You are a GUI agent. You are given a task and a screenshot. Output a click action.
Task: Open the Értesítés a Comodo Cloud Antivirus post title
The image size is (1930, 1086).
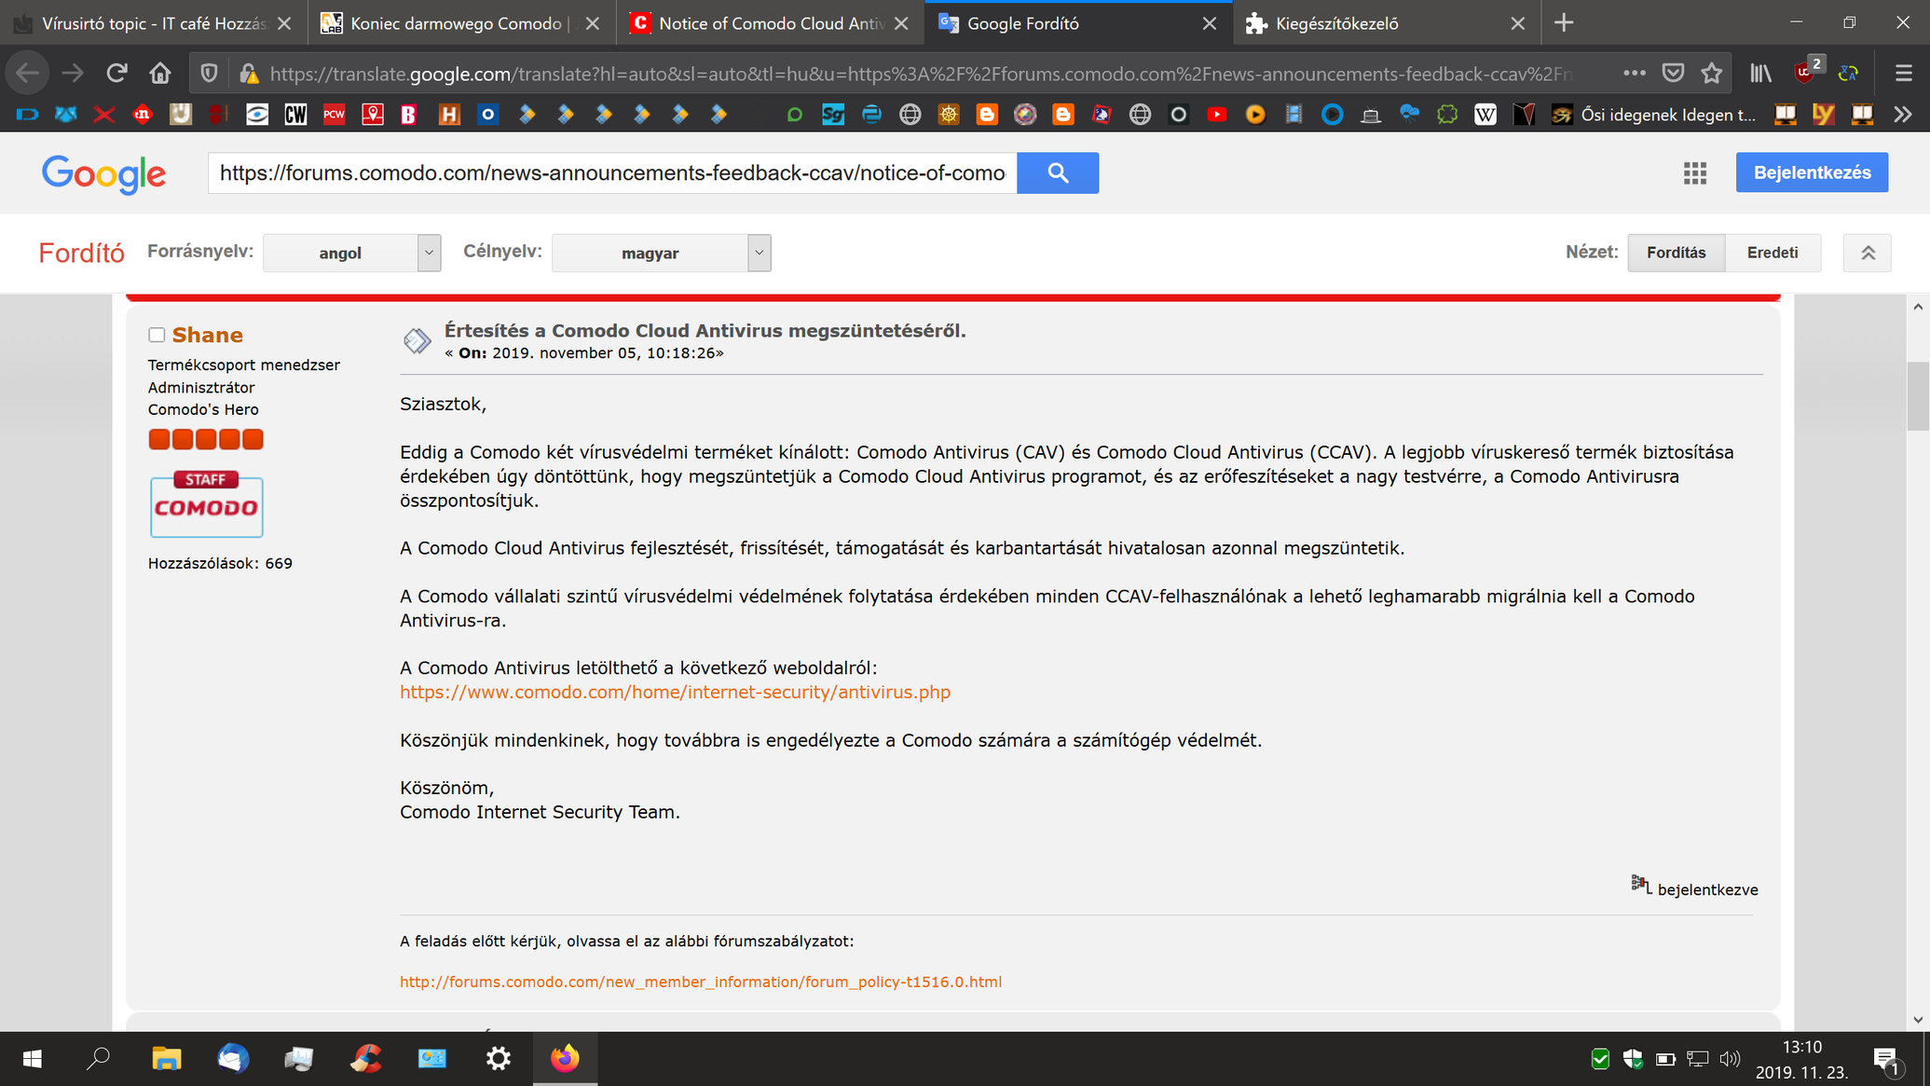705,330
